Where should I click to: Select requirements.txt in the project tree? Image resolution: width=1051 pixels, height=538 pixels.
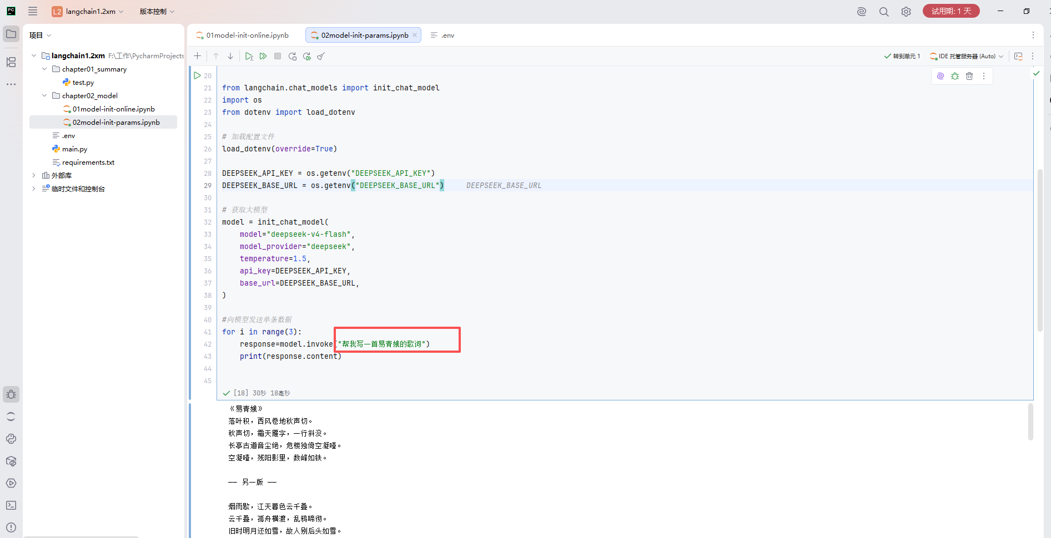click(x=88, y=163)
